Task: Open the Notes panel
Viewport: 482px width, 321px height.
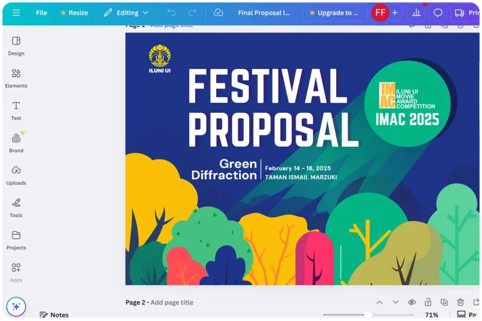Action: coord(54,315)
